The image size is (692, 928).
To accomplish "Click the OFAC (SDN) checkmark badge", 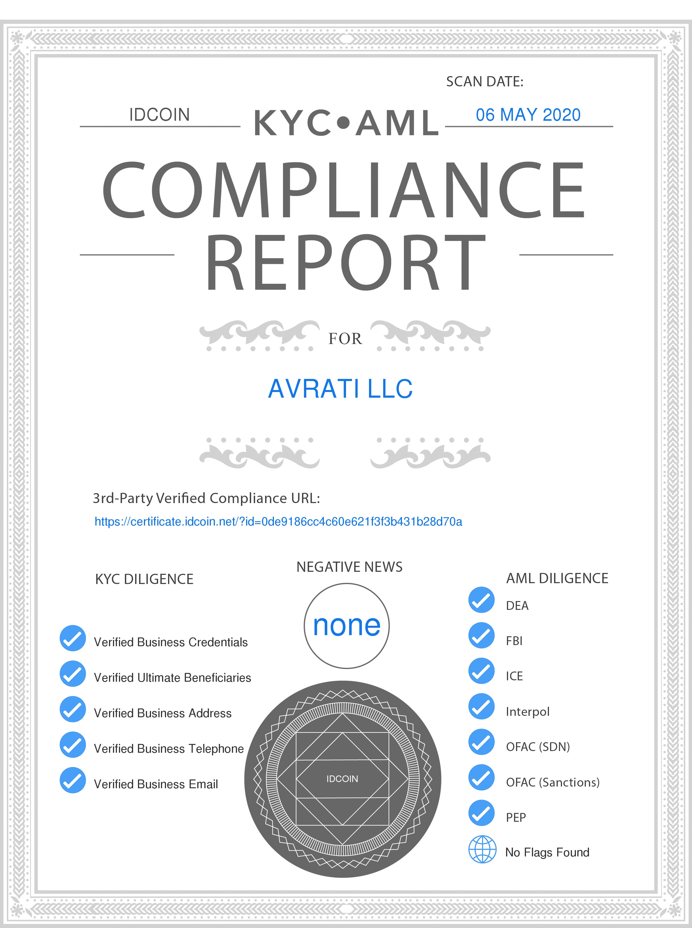I will click(481, 742).
